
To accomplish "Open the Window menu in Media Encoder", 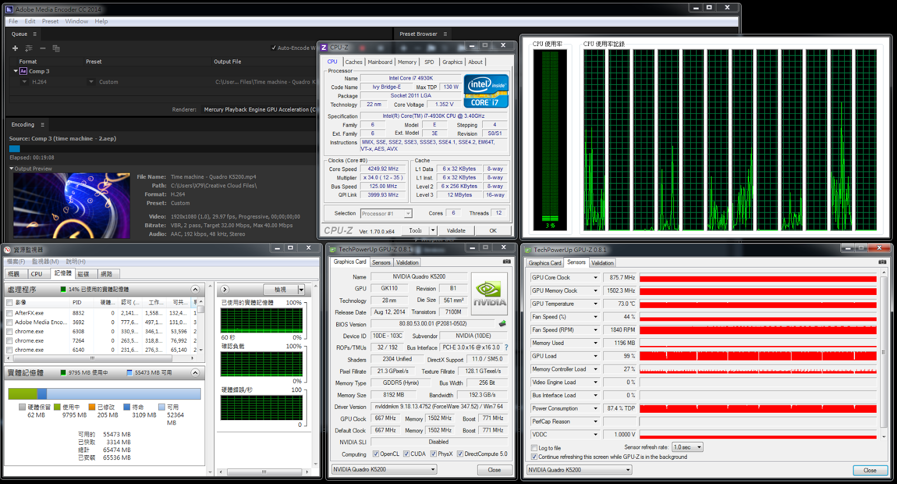I will (76, 21).
